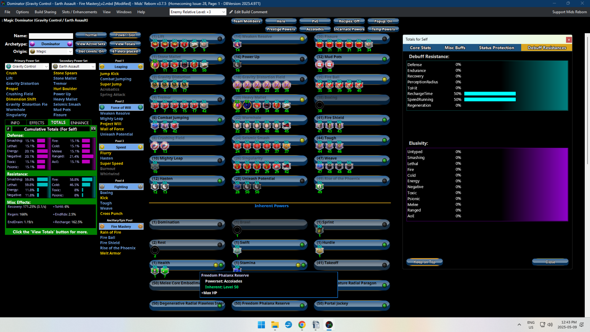Click the Power Up enhancement slot icon
The height and width of the screenshot is (332, 590).
coord(237,65)
